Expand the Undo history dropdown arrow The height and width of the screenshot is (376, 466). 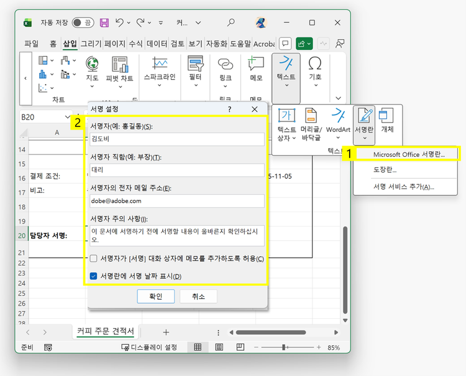[129, 22]
